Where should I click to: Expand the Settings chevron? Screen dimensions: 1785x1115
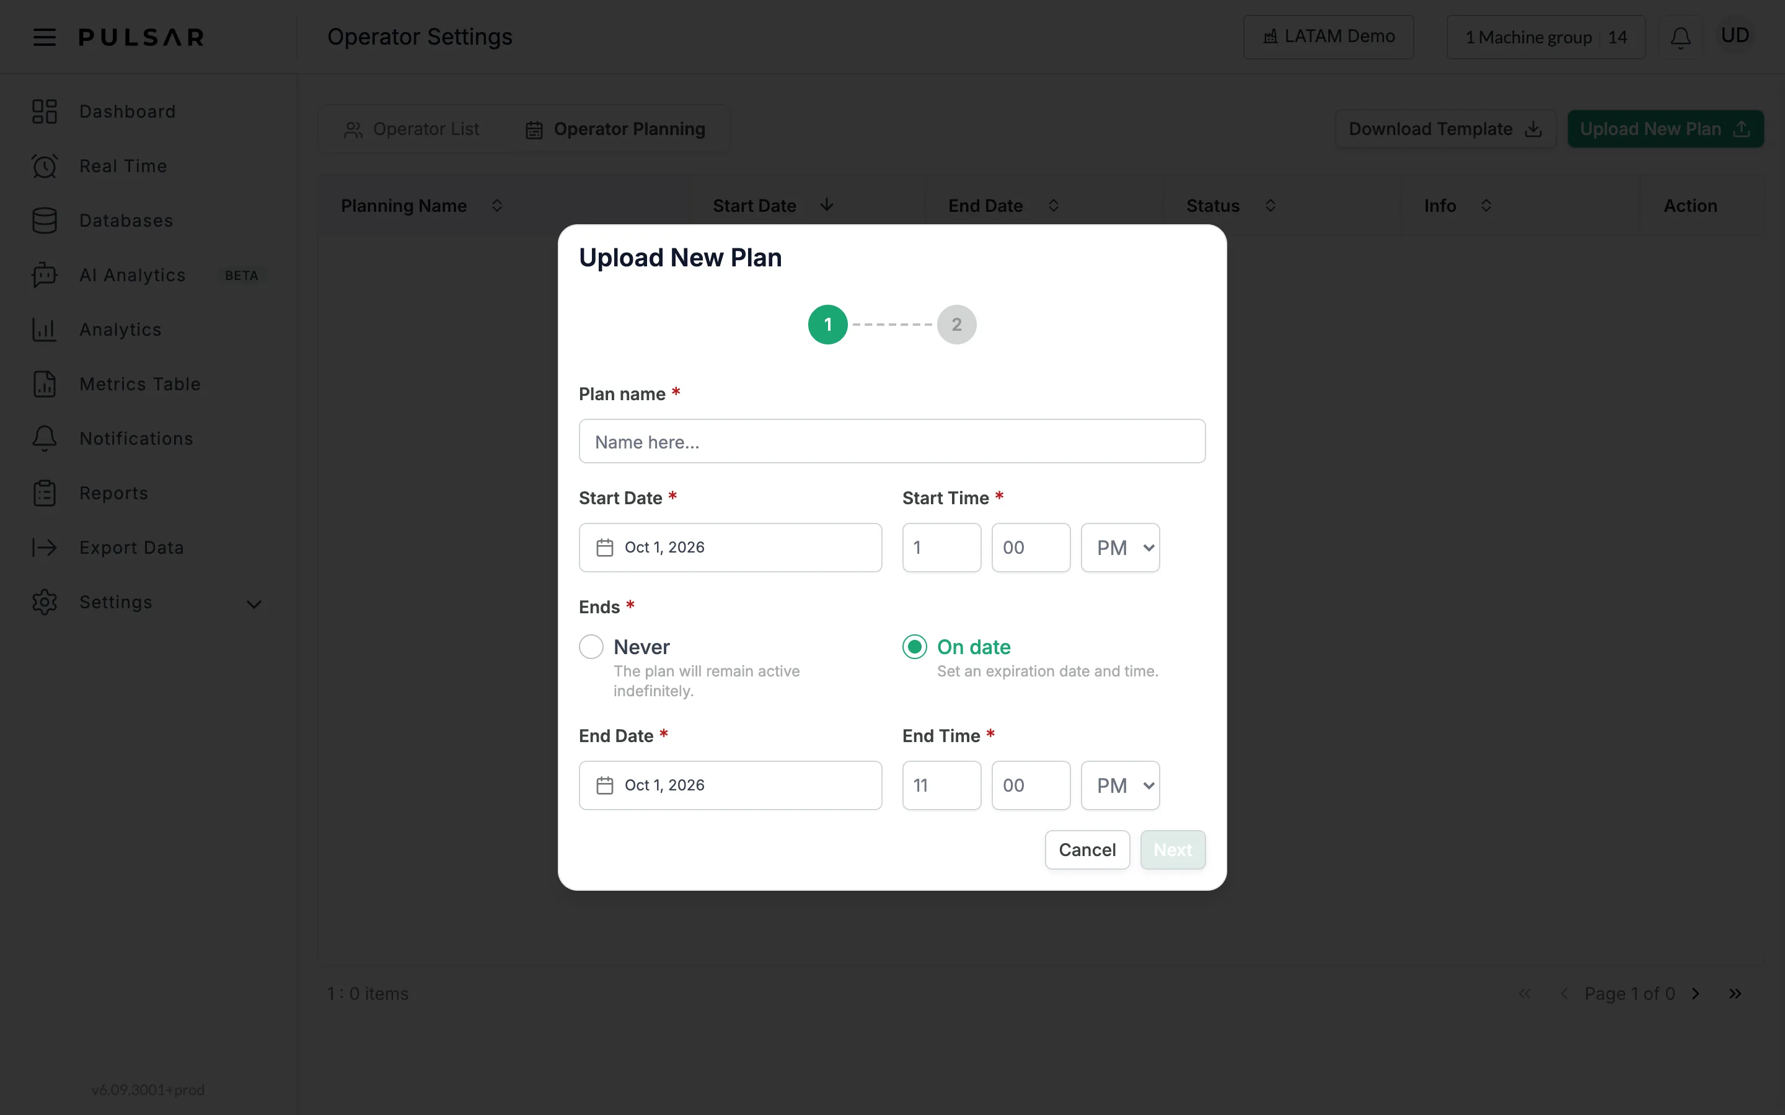(x=253, y=604)
